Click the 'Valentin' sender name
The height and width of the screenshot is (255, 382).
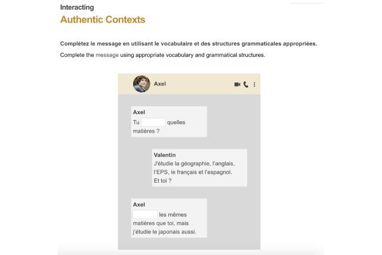[165, 155]
